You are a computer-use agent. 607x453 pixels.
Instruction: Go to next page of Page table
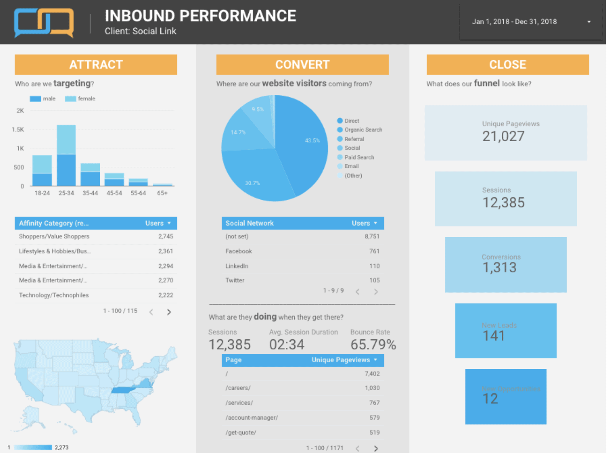coord(376,448)
